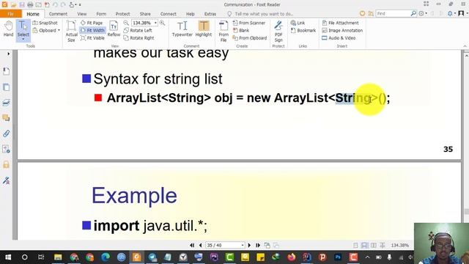Create PDF From Clipboard
This screenshot has height=264, width=469.
click(250, 38)
